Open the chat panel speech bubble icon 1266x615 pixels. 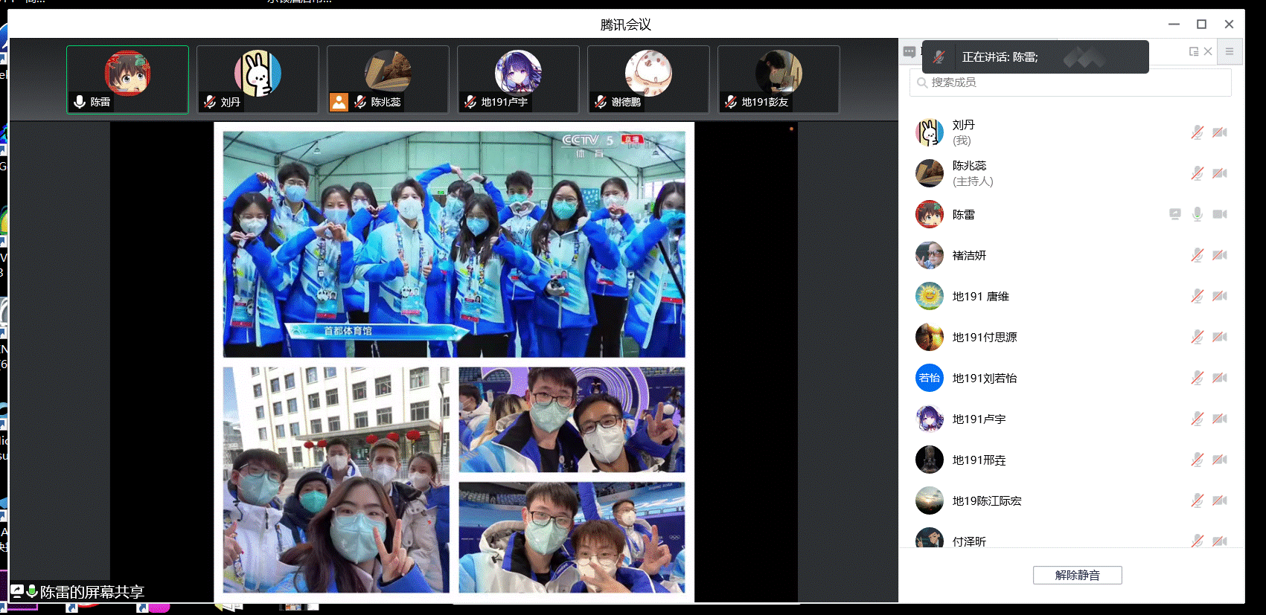909,52
